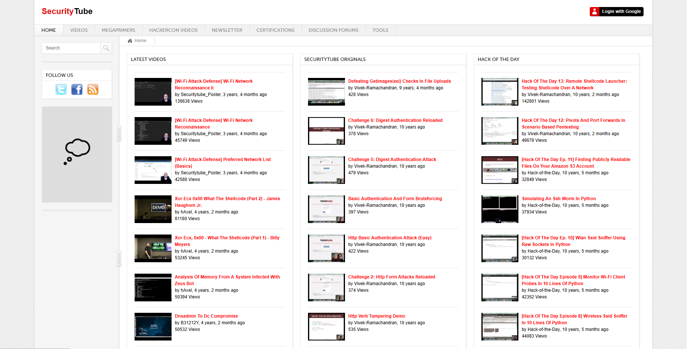Open the DISCUSSION FORUMS menu item

coord(334,30)
